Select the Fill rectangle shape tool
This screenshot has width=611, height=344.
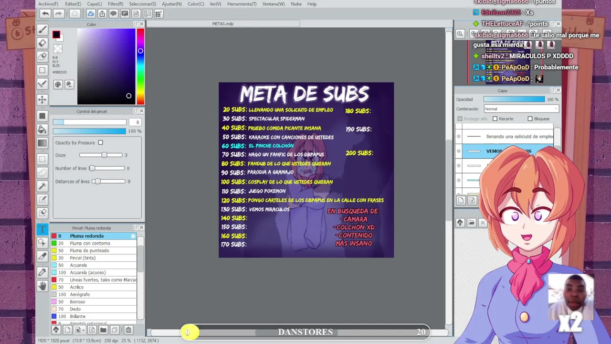(x=42, y=116)
